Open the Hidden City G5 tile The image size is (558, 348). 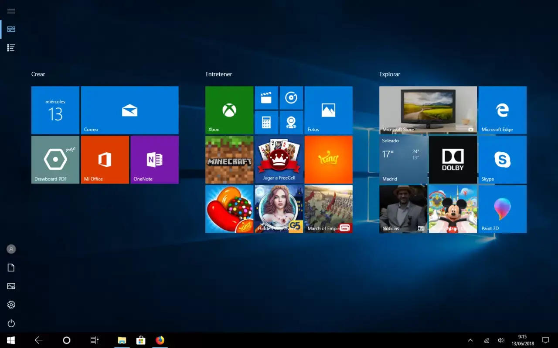point(279,209)
